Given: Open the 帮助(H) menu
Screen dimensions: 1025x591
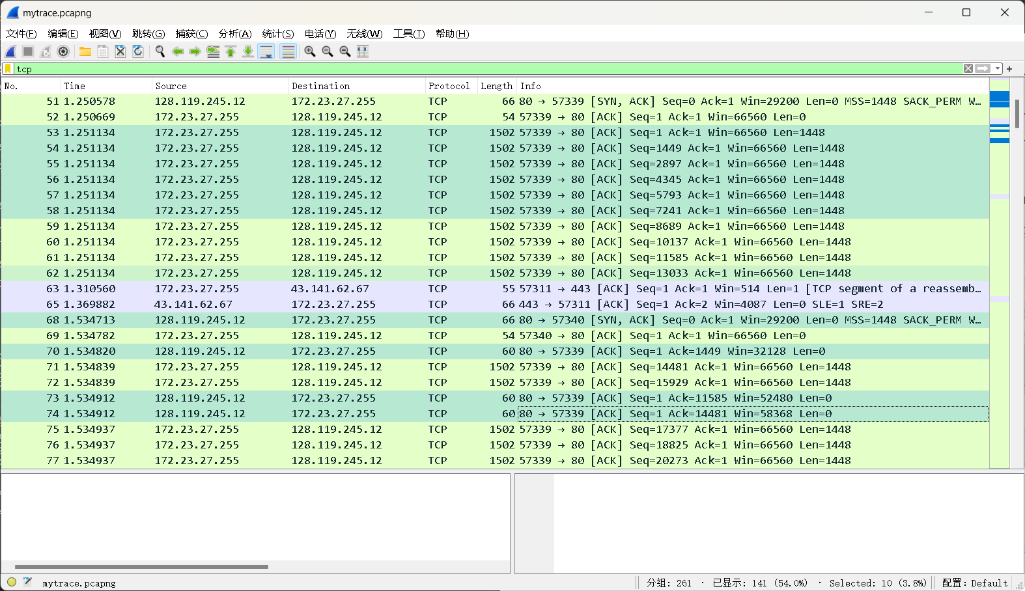Looking at the screenshot, I should point(452,34).
